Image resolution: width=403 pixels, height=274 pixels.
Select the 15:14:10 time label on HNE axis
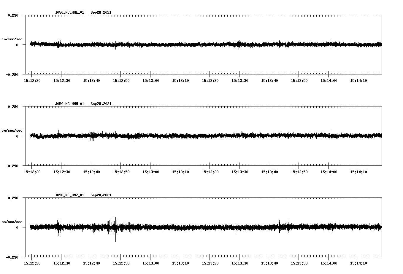tap(358, 81)
